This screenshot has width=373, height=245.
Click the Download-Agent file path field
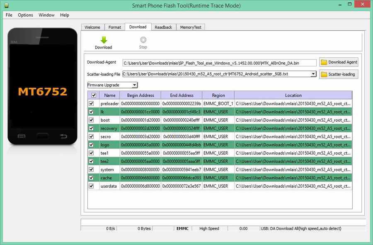coord(219,63)
